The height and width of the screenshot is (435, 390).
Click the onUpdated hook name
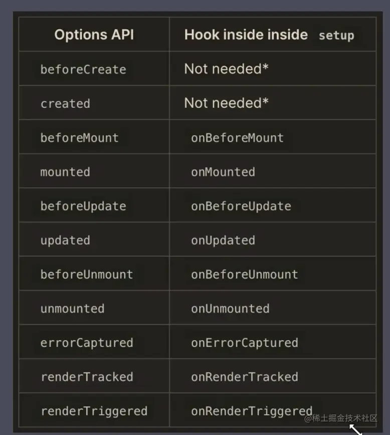point(223,240)
